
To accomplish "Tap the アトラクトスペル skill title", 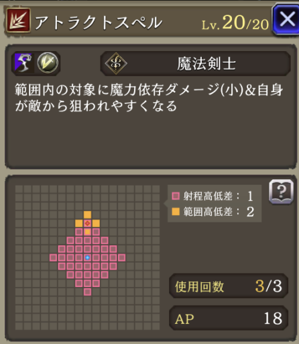I will (99, 23).
